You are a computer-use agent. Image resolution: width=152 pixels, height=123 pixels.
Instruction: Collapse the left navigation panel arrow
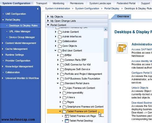click(38, 9)
